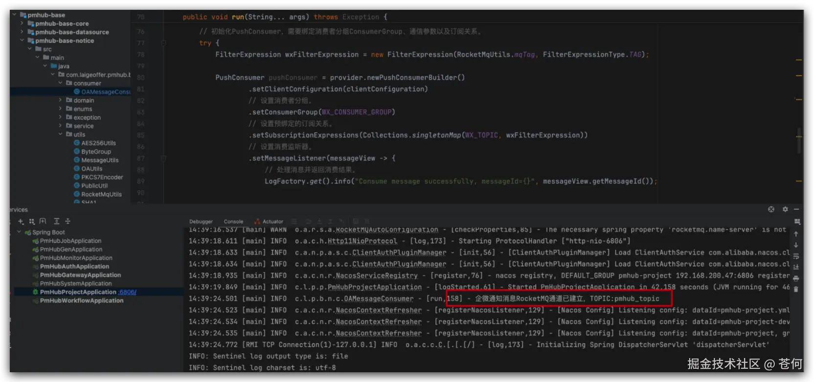
Task: Expand the pmhub-base-core module
Action: click(x=22, y=23)
